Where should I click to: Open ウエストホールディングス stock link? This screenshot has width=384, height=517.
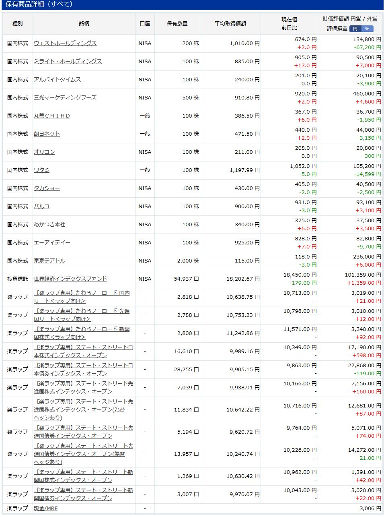click(65, 43)
